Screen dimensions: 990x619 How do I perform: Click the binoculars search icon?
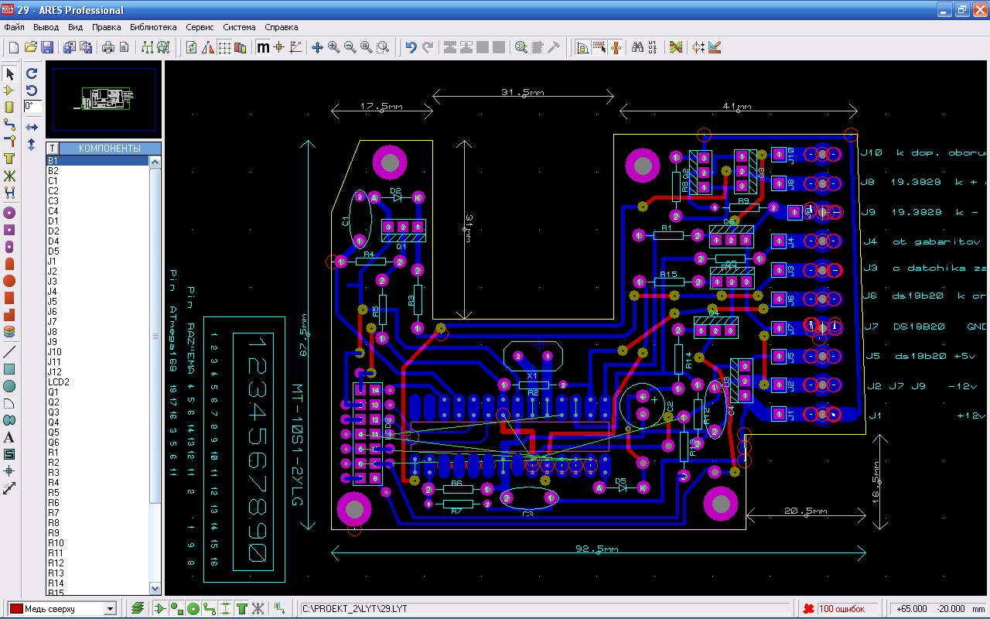[x=637, y=48]
